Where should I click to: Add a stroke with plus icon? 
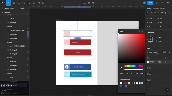click(x=169, y=68)
